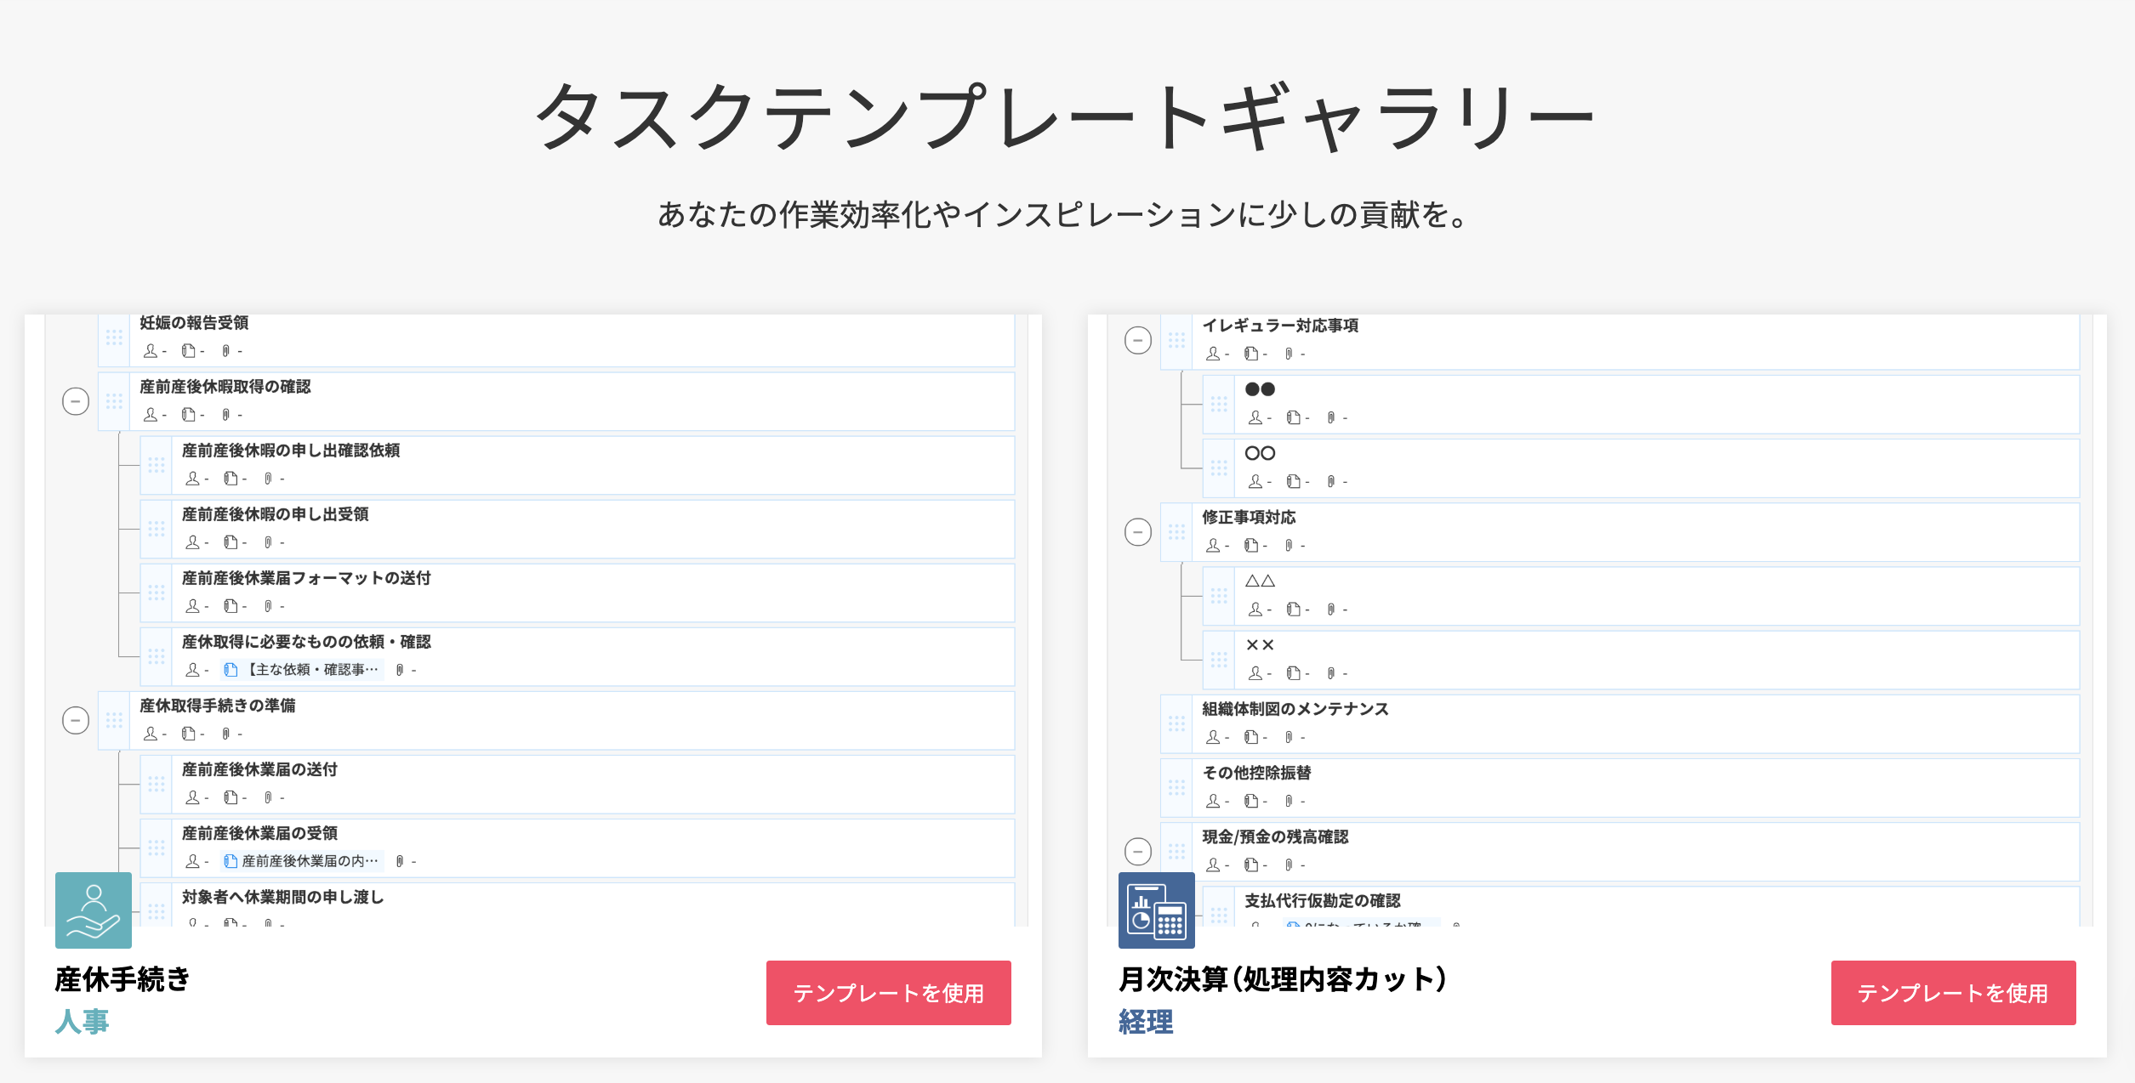2135x1083 pixels.
Task: Collapse the 産休取得手続きの準備 task group
Action: (x=76, y=721)
